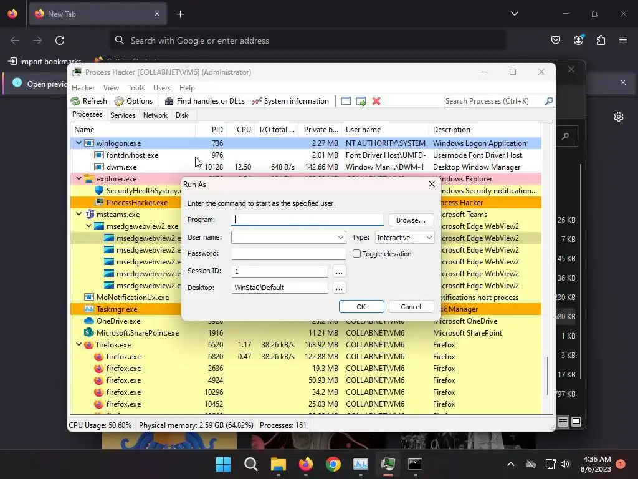The image size is (638, 479).
Task: Select the Microsoft.SharePoint.exe row
Action: pos(305,333)
